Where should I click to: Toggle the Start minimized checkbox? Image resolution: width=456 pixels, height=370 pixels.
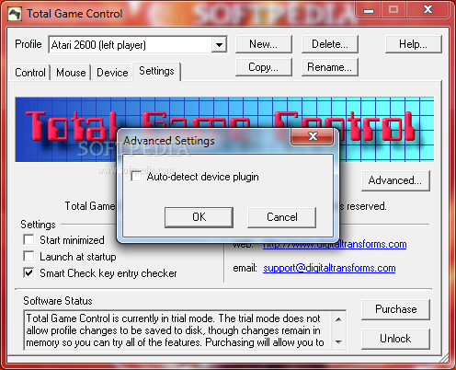pyautogui.click(x=28, y=239)
